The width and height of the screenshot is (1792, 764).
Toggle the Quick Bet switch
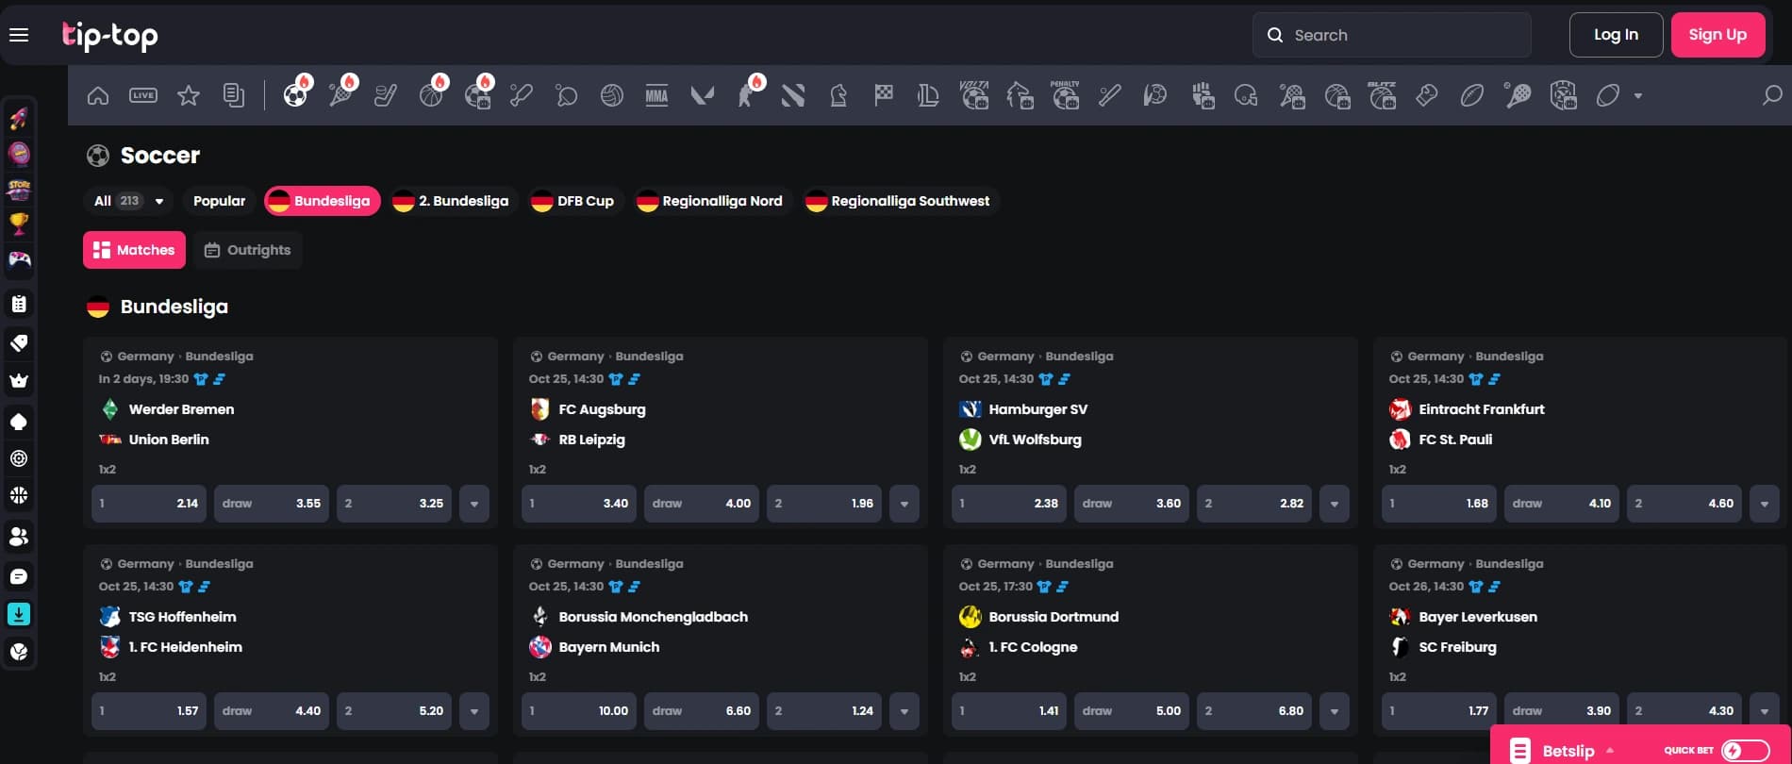1745,750
